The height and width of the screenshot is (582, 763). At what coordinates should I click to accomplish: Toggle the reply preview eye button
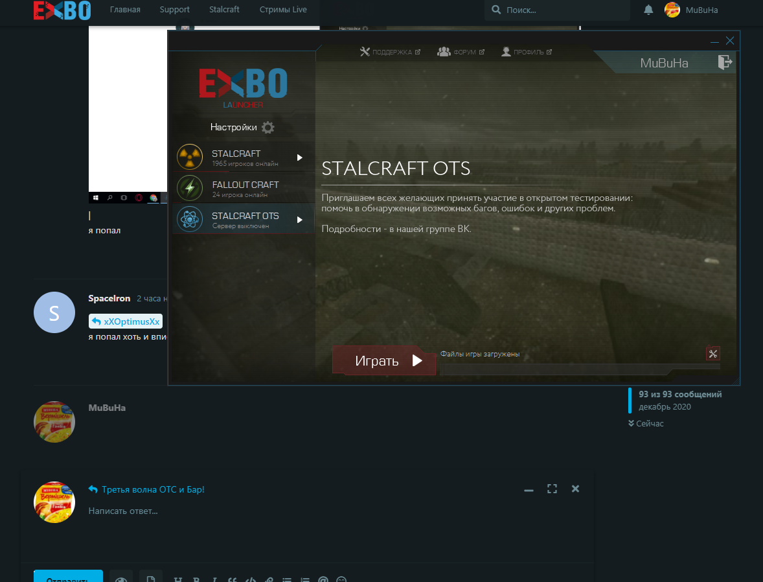[x=121, y=576]
